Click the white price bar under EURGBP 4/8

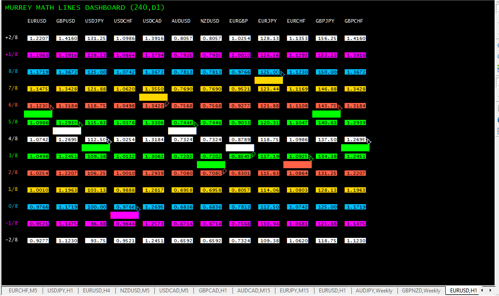(240, 148)
